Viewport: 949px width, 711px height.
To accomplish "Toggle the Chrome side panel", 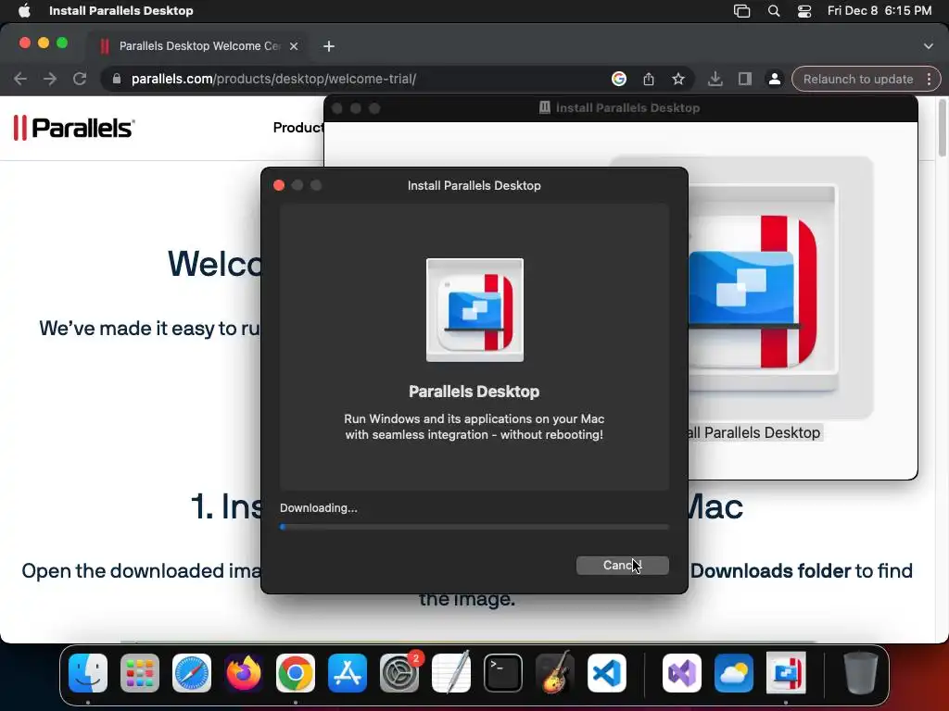I will pos(744,79).
